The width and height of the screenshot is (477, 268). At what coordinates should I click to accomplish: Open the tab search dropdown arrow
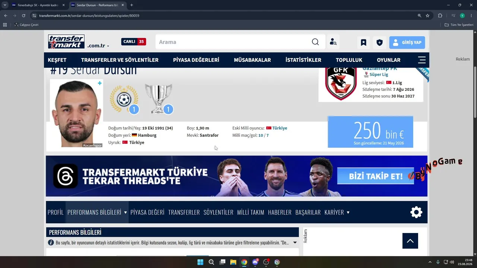coord(5,5)
